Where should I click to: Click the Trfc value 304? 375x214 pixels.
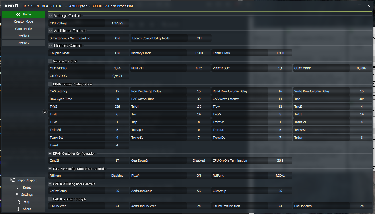[x=362, y=99]
